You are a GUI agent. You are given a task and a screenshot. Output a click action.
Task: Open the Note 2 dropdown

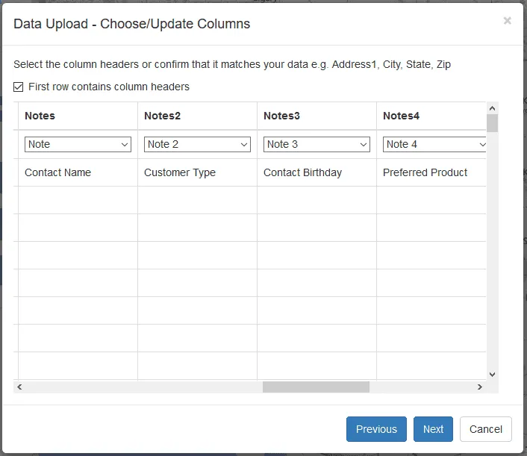197,144
